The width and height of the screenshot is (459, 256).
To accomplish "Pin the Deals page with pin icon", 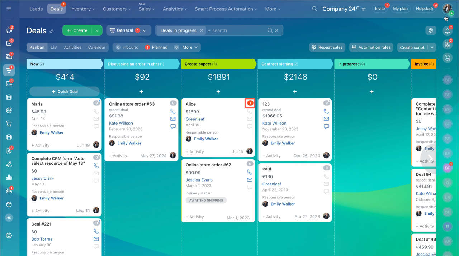I will (51, 31).
